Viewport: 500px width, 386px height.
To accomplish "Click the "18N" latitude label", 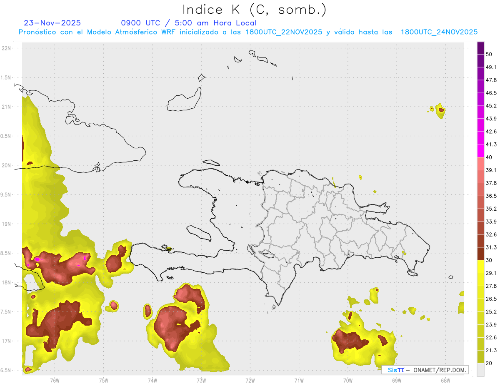I will (6, 282).
